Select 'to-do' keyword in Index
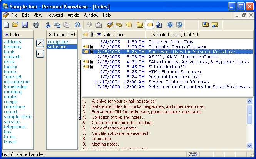 tap(10, 137)
